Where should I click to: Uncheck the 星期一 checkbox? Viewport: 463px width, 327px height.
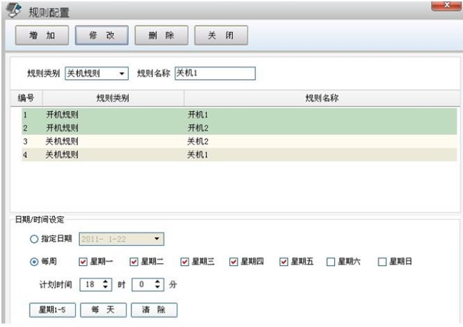coord(83,262)
